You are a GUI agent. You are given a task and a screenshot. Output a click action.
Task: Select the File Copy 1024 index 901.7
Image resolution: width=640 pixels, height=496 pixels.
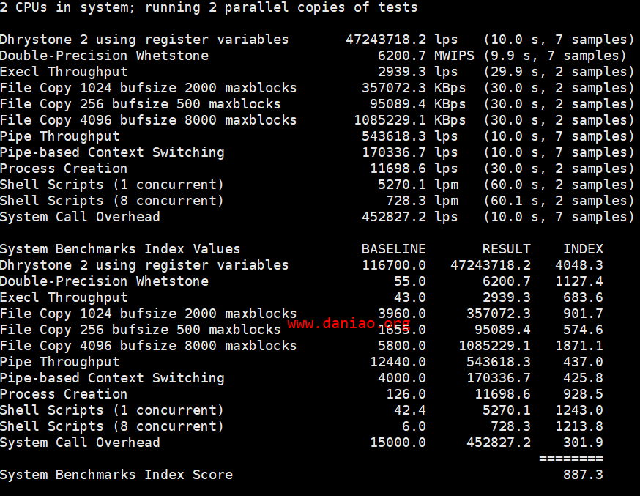583,314
